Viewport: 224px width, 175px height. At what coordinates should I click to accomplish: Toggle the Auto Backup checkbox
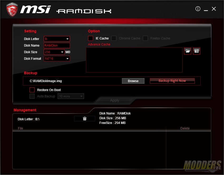coord(32,96)
